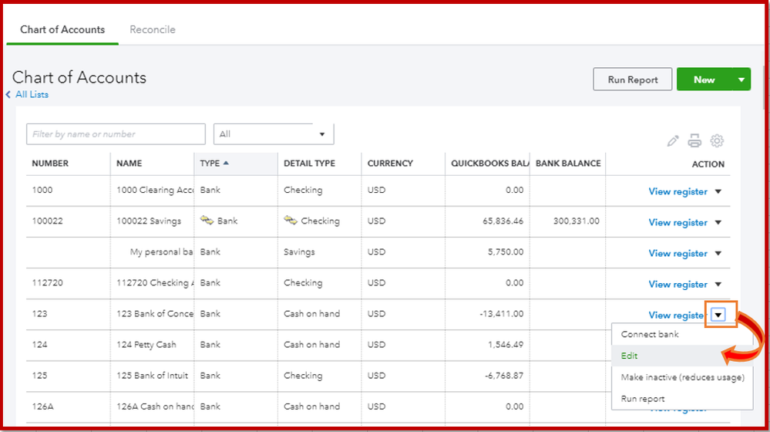Click the DETAIL TYPE column header
The height and width of the screenshot is (432, 770).
(x=309, y=164)
